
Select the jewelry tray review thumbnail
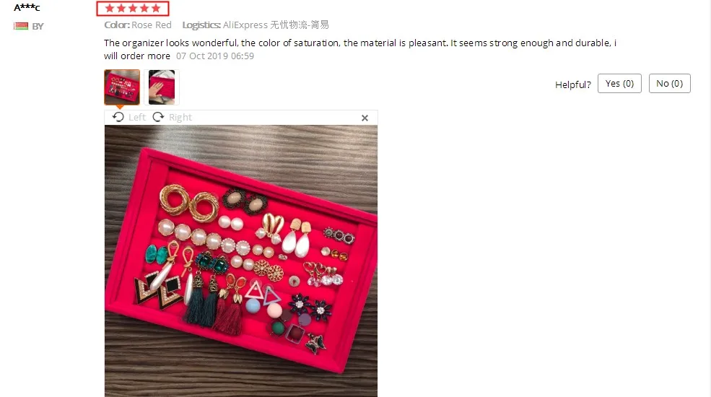pos(122,87)
